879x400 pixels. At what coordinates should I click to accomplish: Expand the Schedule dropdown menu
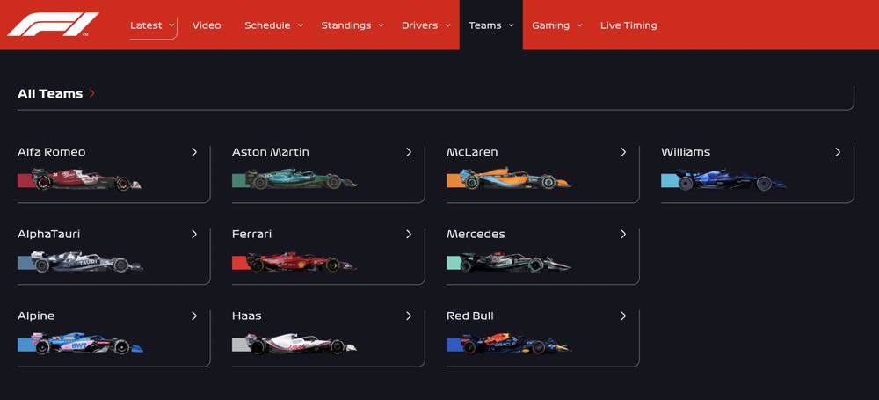pos(273,25)
